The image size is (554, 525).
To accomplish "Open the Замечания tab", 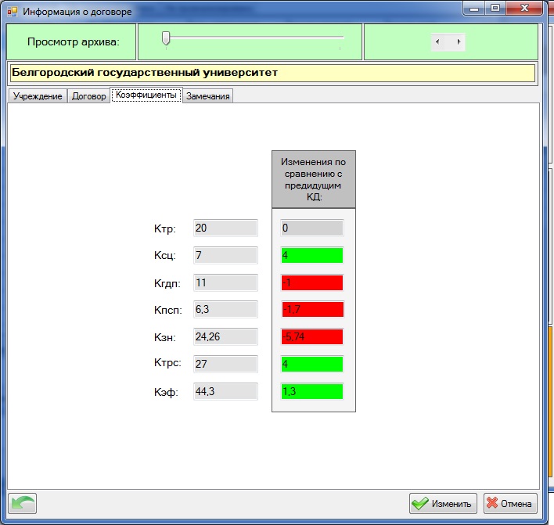I will [208, 96].
